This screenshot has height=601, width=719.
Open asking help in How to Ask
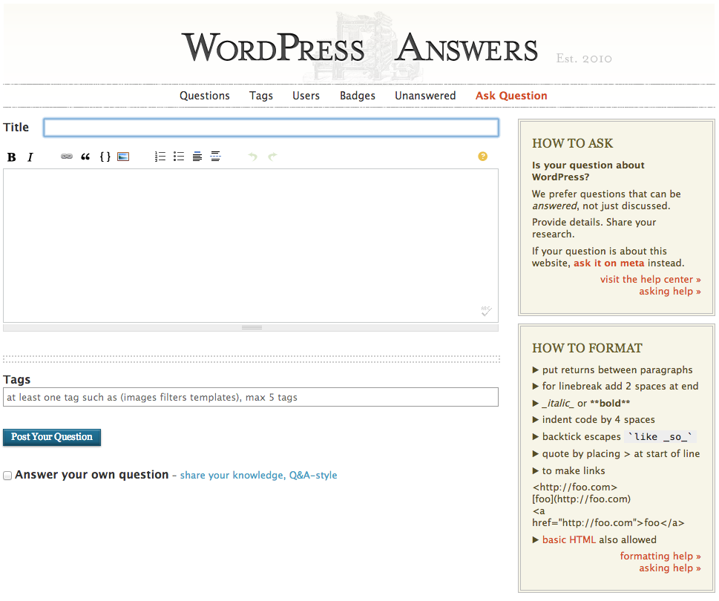point(670,291)
